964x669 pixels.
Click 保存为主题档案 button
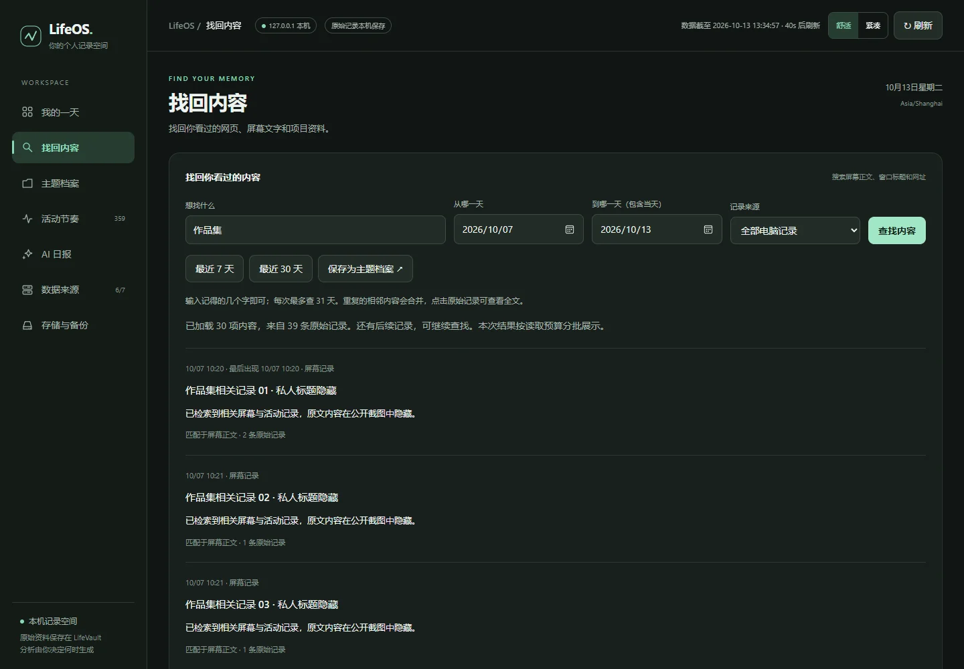[x=366, y=269]
